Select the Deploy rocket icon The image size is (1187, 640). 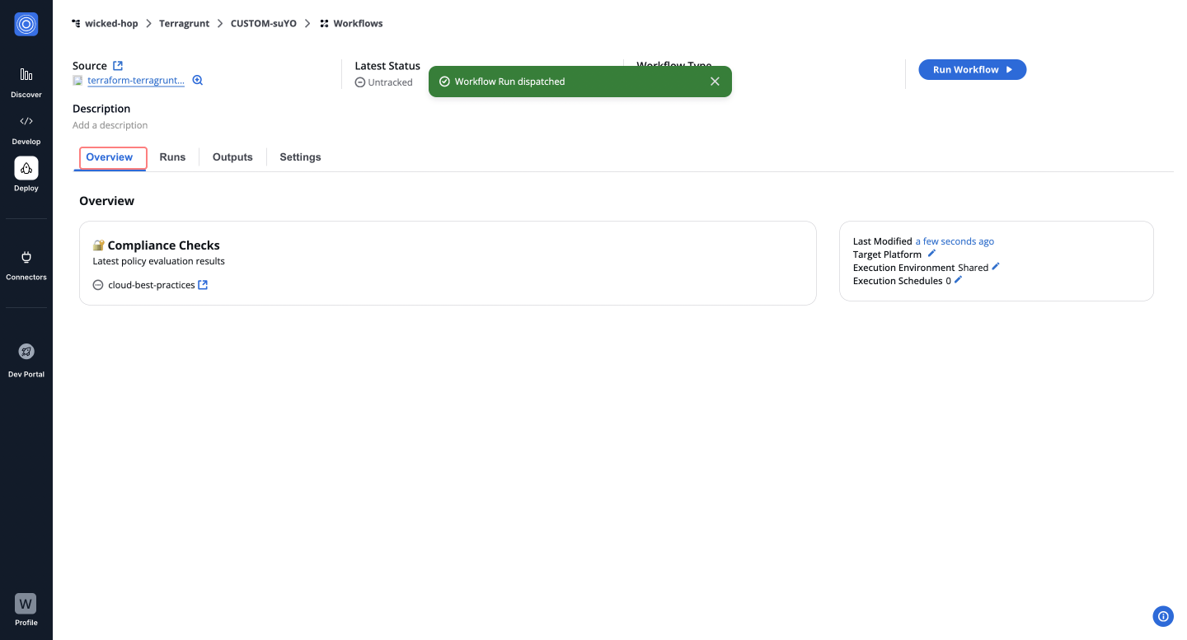tap(26, 169)
